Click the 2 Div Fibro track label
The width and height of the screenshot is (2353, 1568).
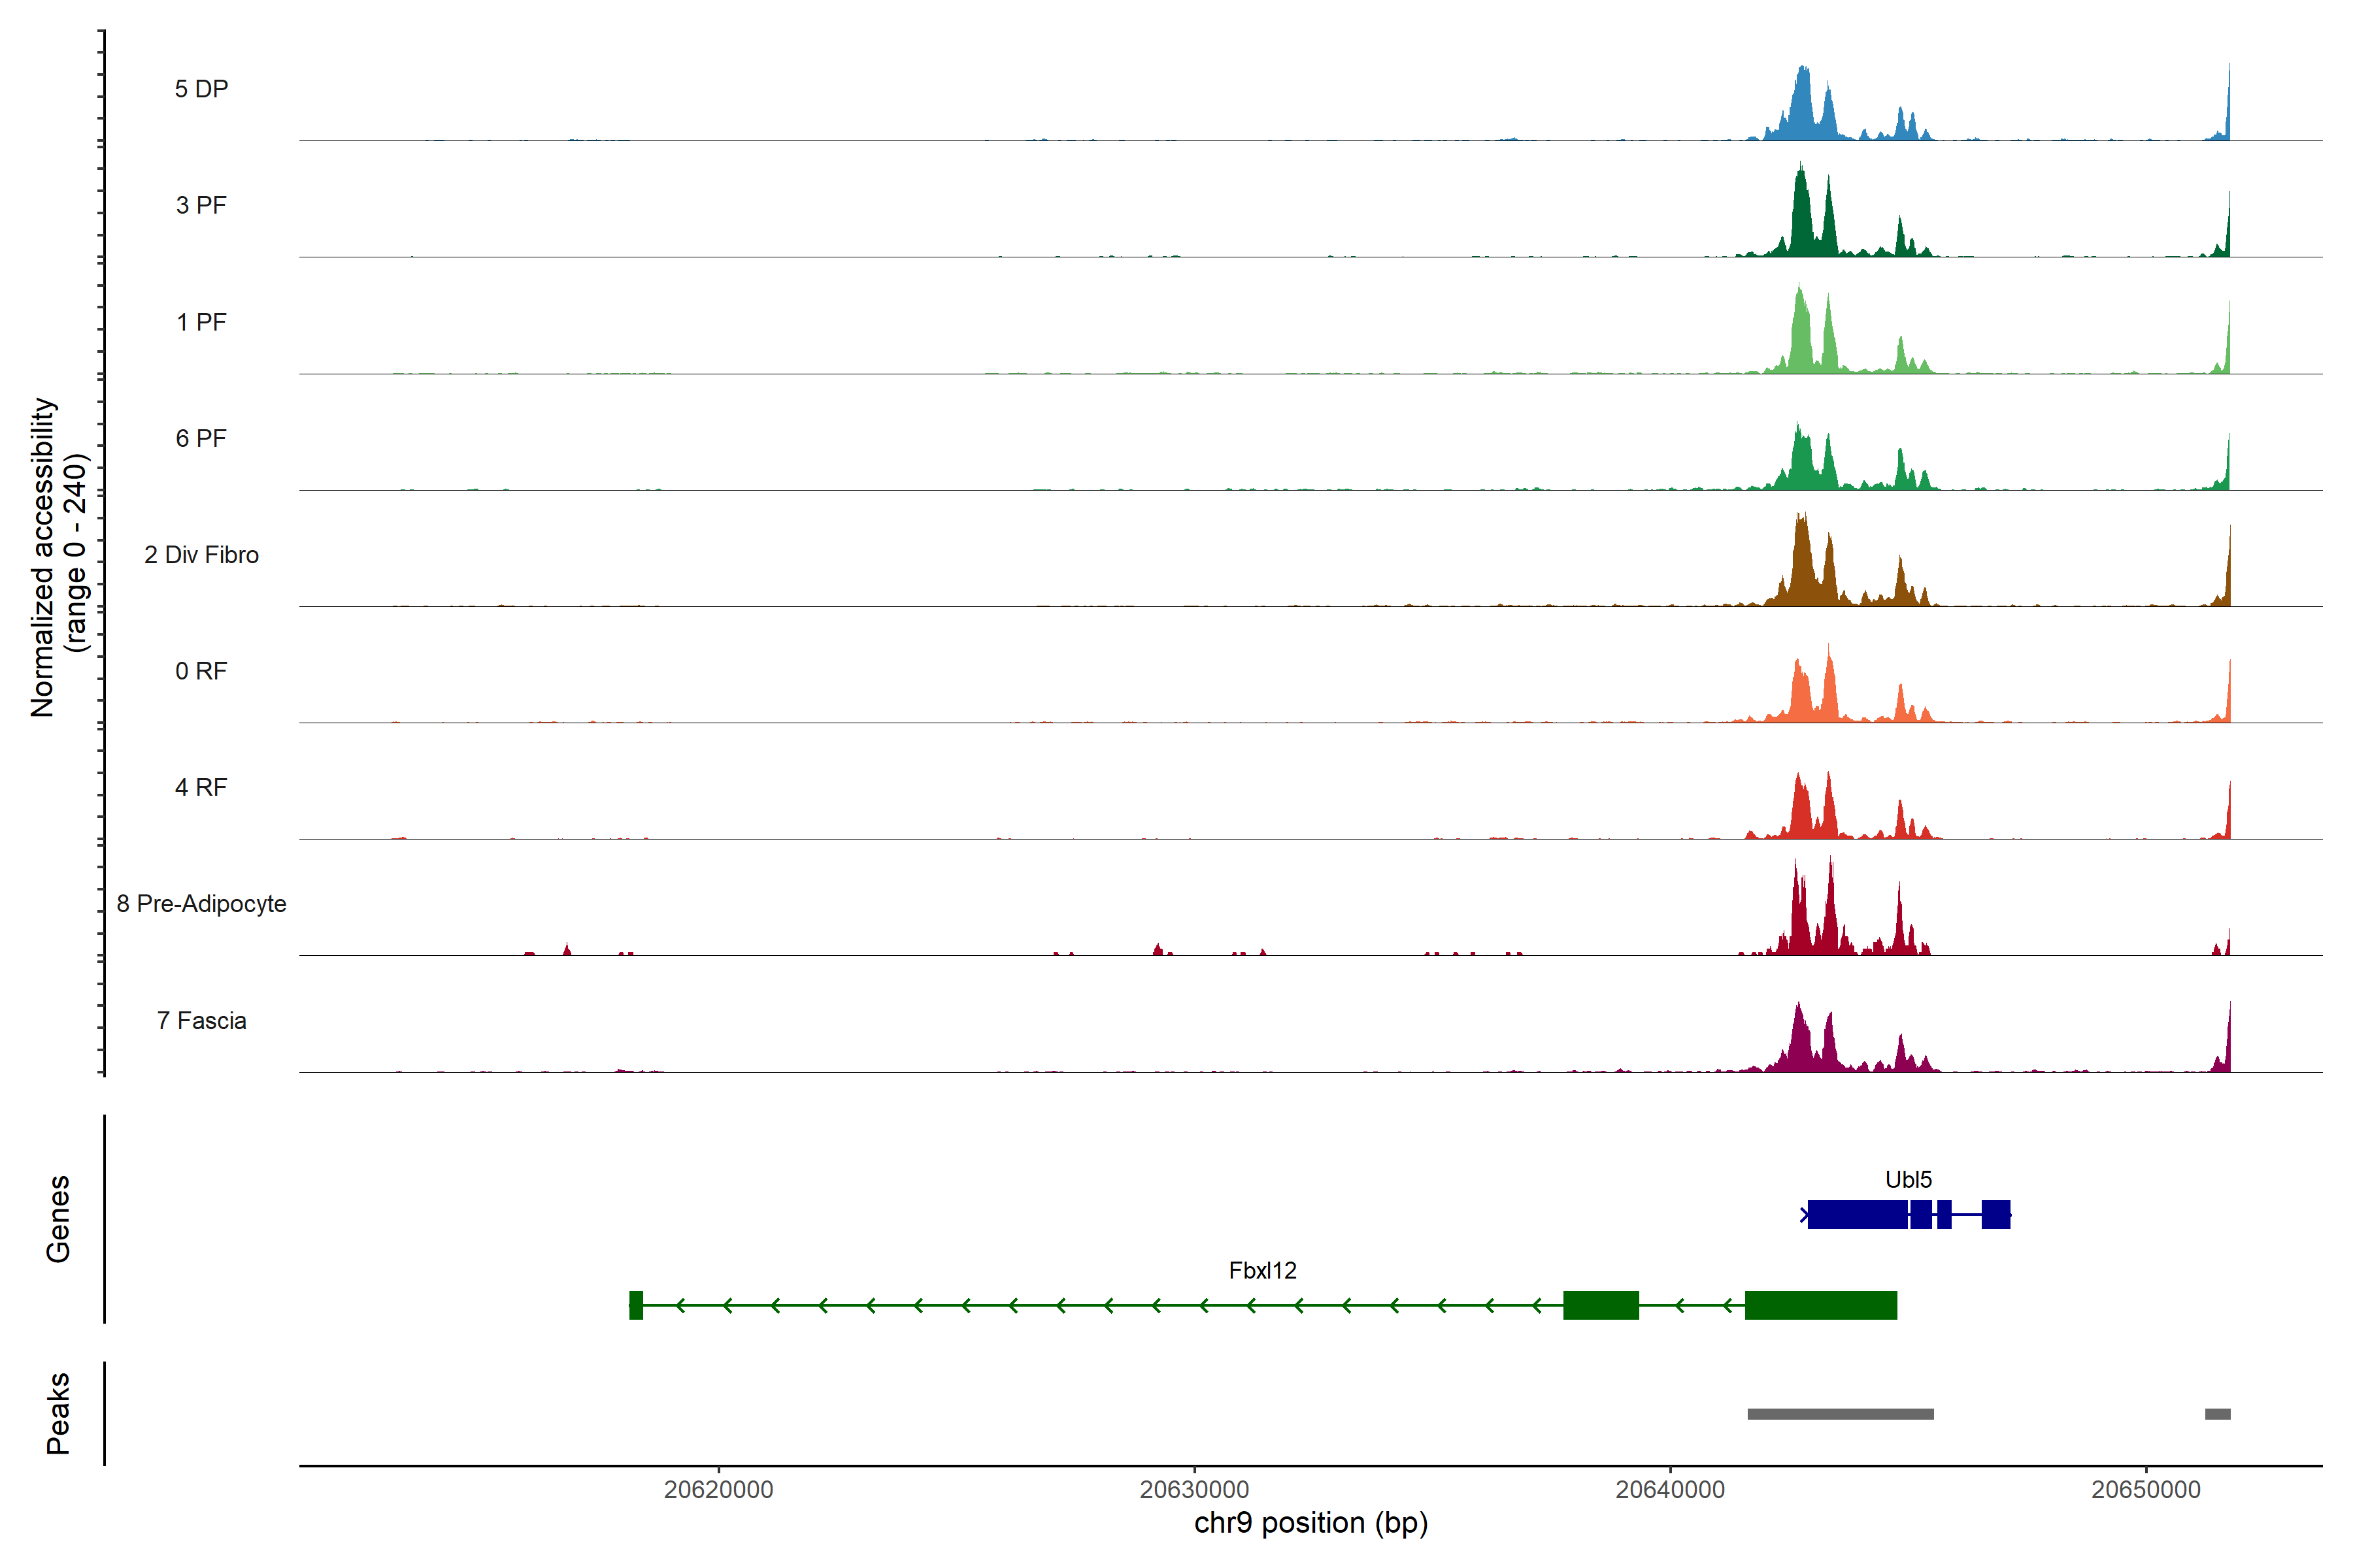pyautogui.click(x=201, y=555)
